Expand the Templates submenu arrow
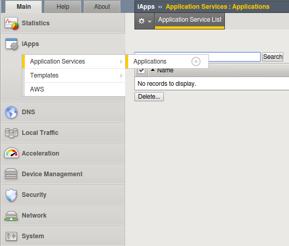 (121, 75)
